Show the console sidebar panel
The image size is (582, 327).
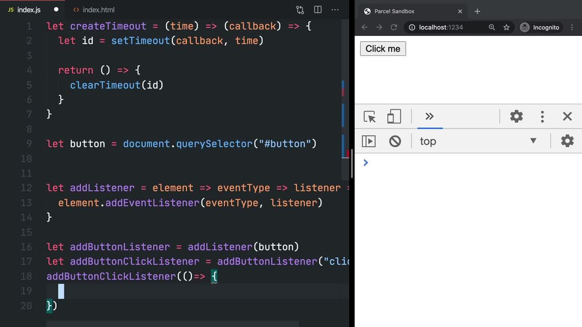pos(369,141)
